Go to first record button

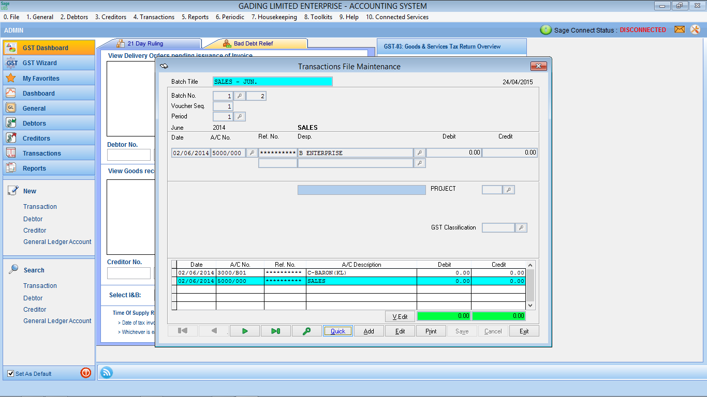point(183,331)
